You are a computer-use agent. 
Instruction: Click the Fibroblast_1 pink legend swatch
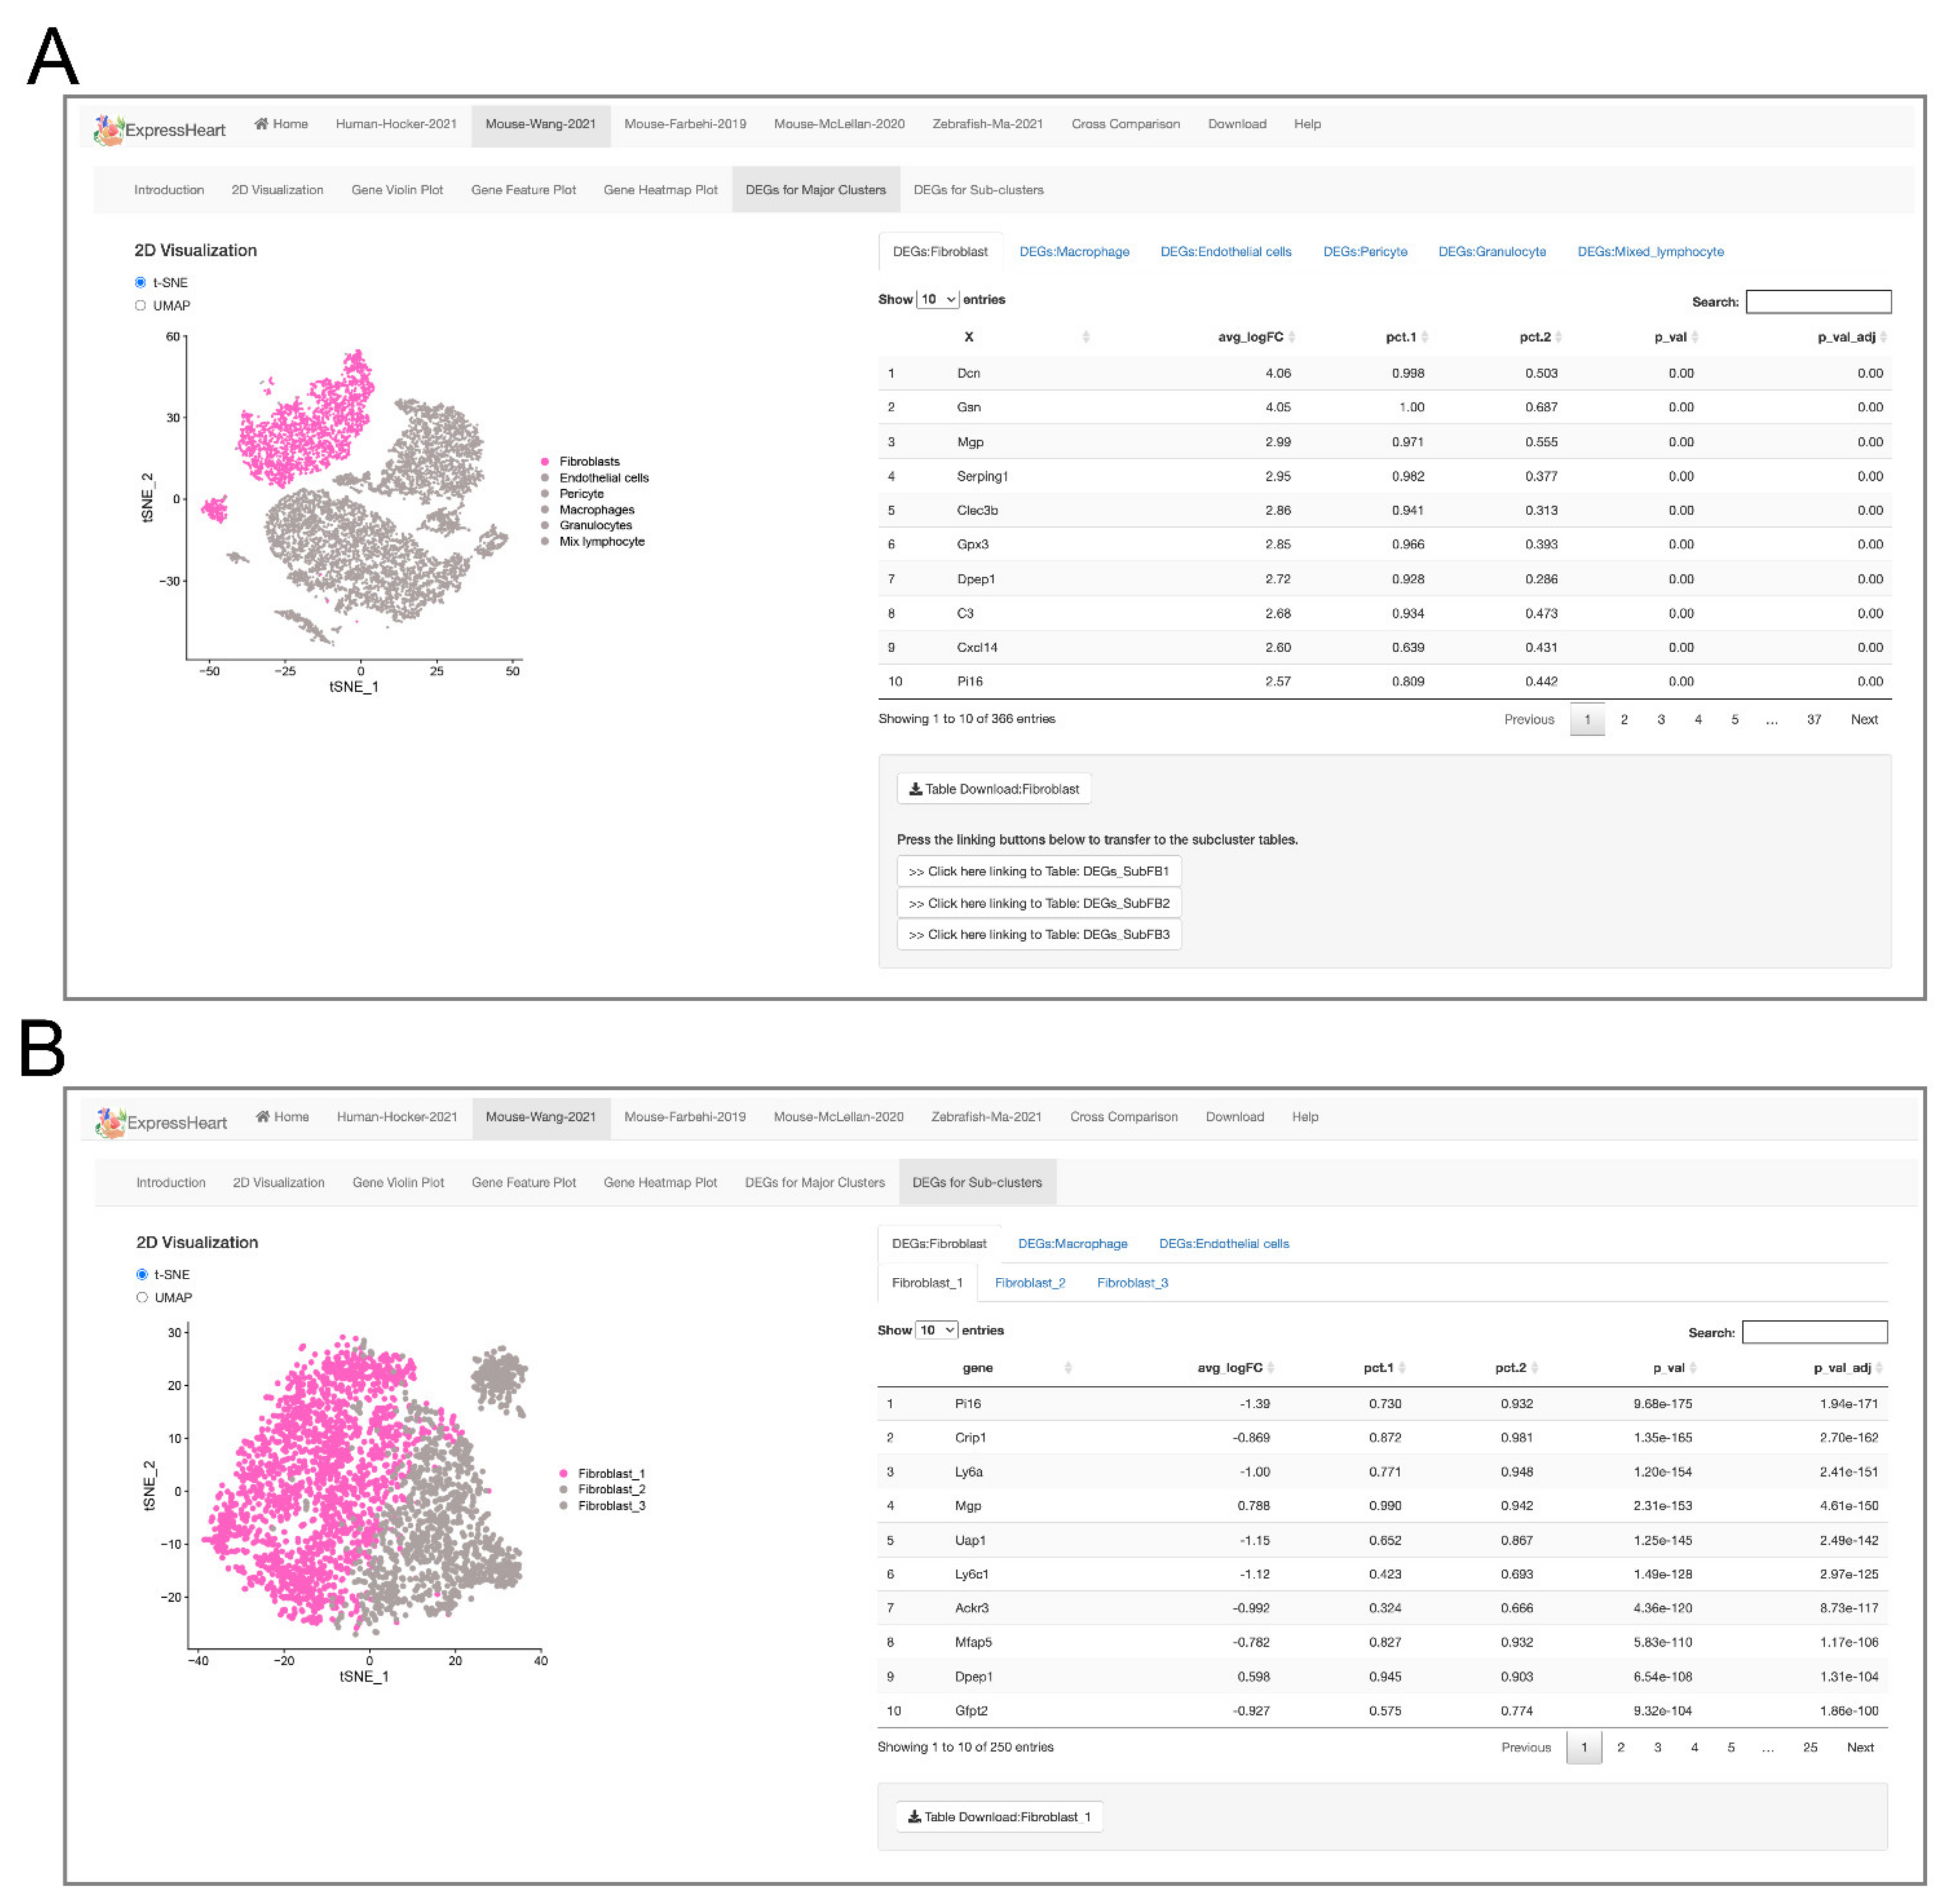[564, 1474]
